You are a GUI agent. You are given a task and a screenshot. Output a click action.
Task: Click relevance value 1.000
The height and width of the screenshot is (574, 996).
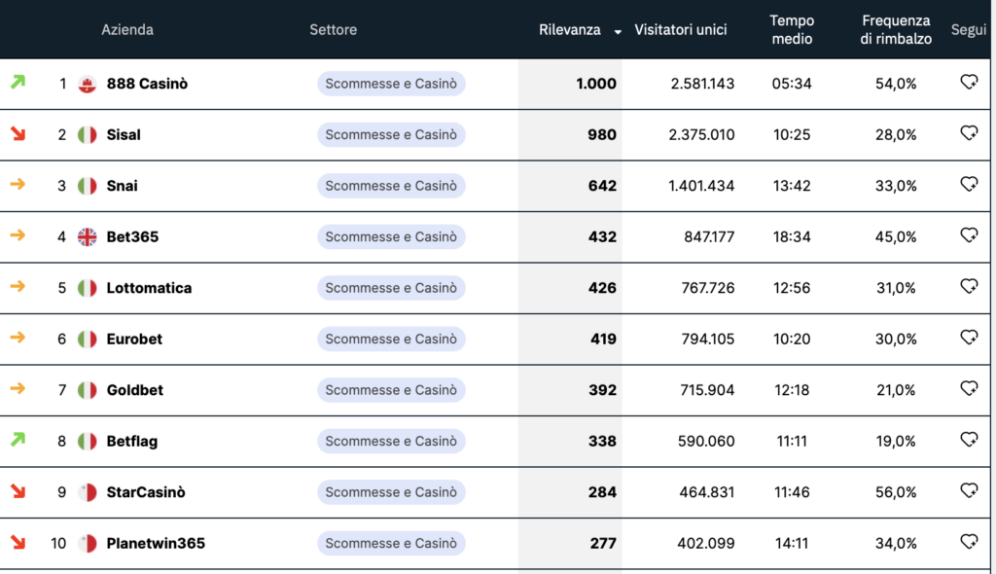596,84
